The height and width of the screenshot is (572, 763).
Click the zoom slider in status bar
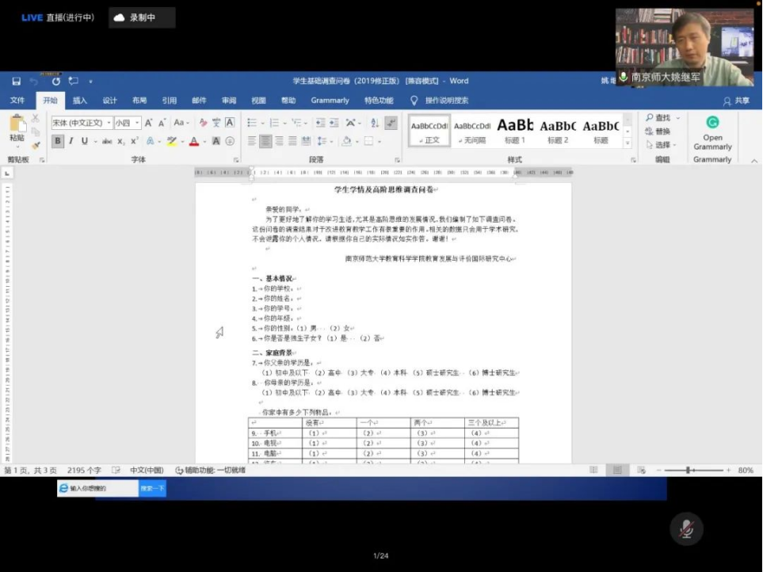pos(694,470)
